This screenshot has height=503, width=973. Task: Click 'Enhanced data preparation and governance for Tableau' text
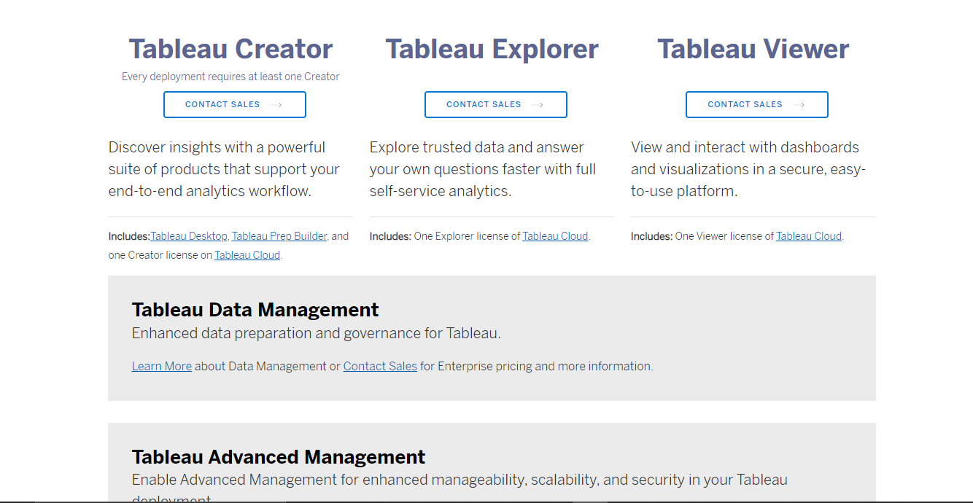317,333
